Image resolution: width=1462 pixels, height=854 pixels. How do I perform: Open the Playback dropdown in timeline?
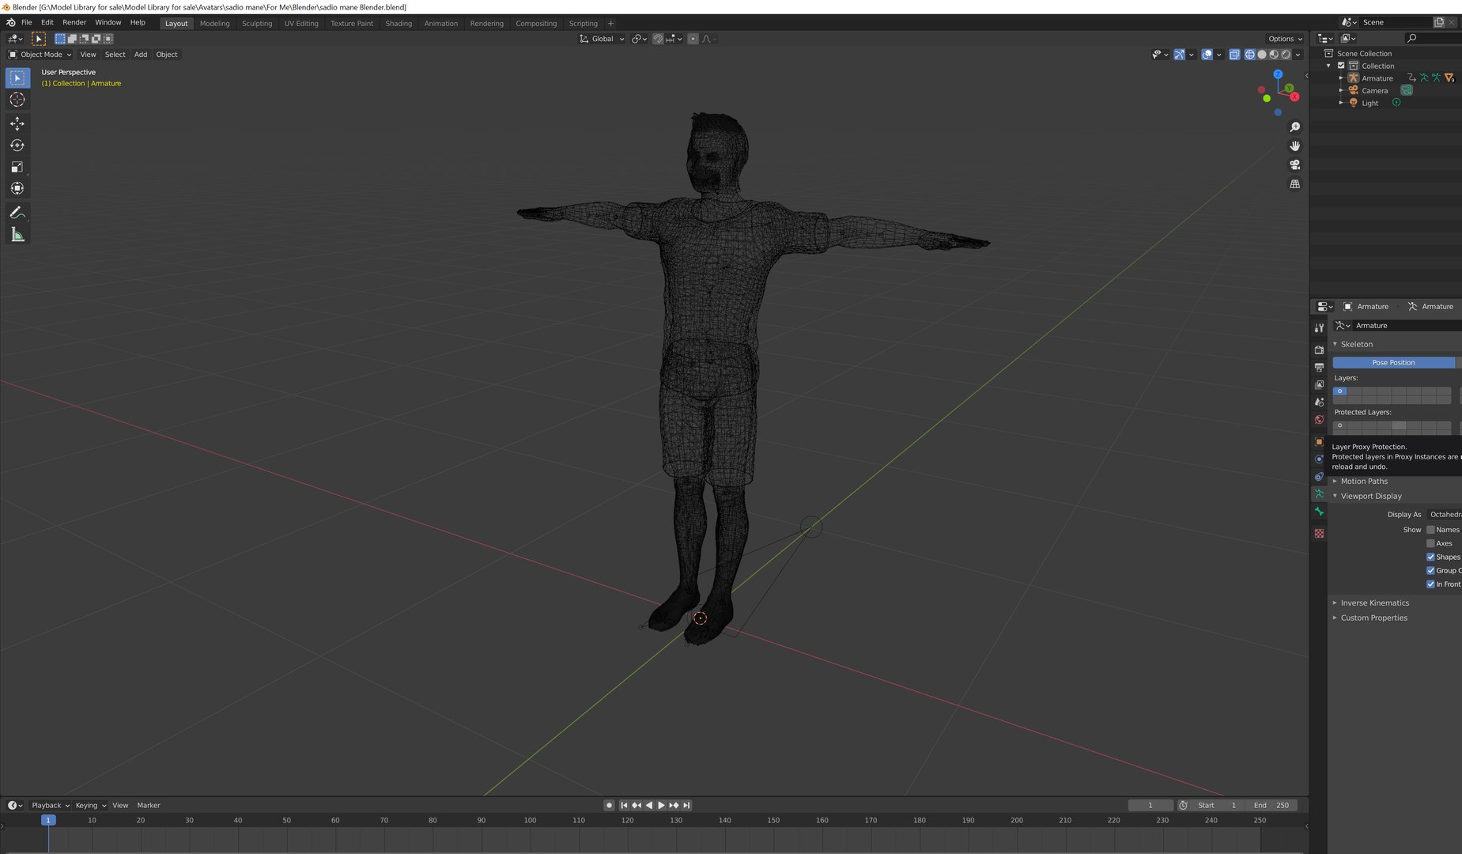tap(50, 806)
